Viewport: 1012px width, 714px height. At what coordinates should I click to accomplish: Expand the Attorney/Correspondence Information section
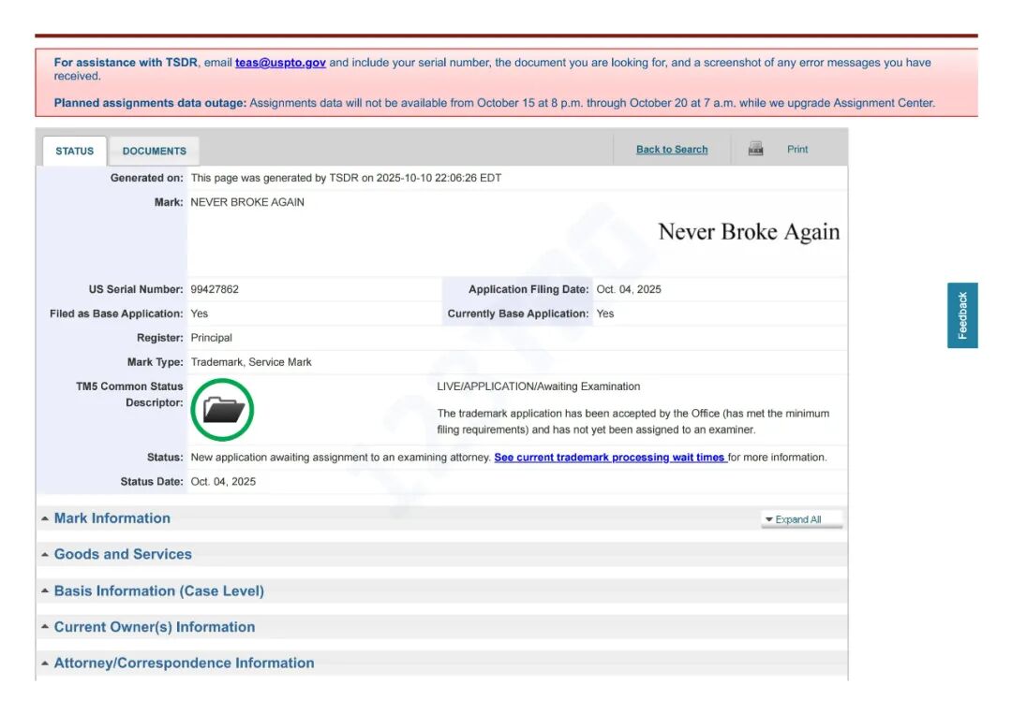(184, 663)
